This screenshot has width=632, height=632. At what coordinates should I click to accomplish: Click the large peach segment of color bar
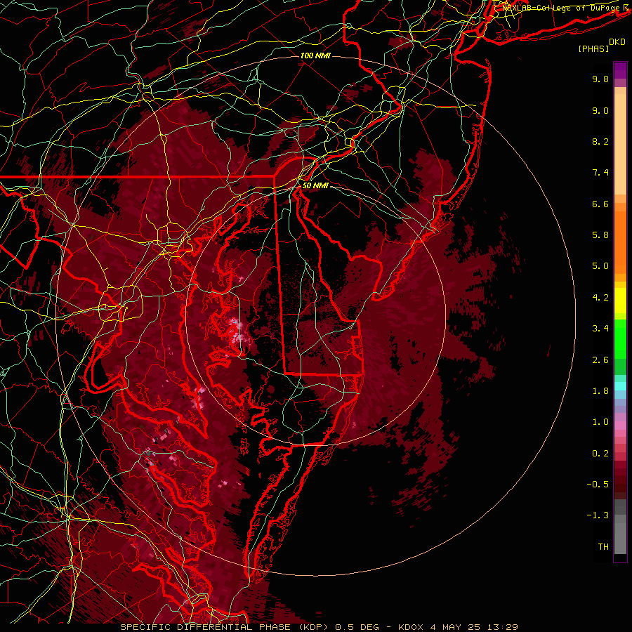pos(620,144)
